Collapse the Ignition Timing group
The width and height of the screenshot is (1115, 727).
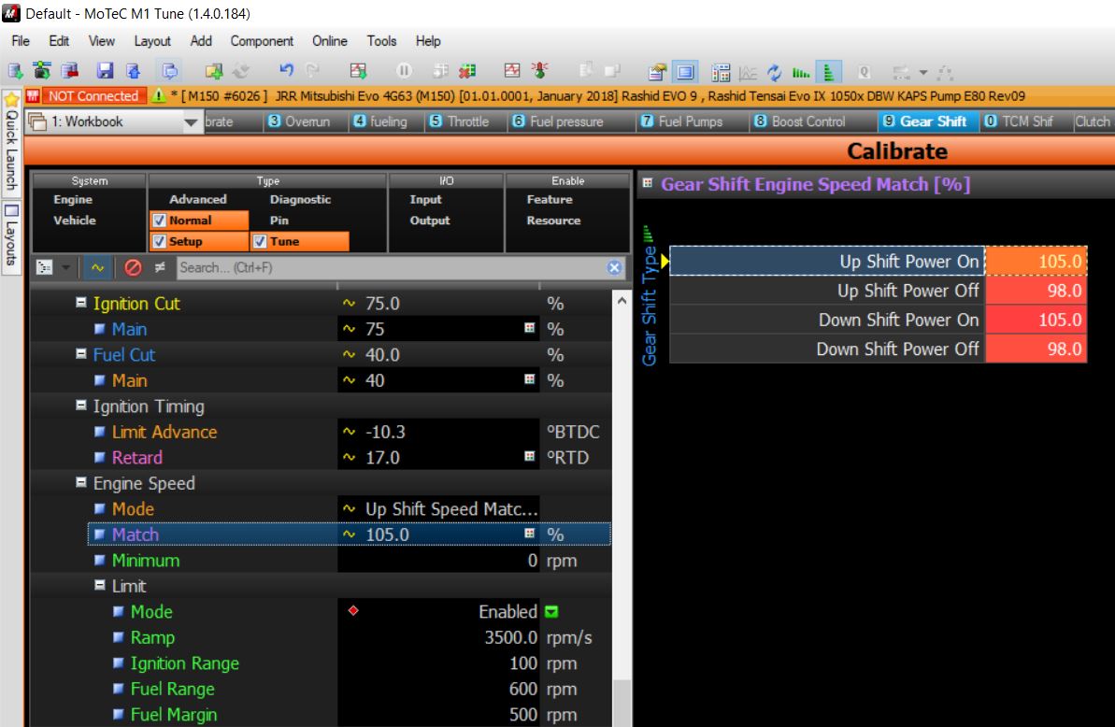tap(81, 405)
